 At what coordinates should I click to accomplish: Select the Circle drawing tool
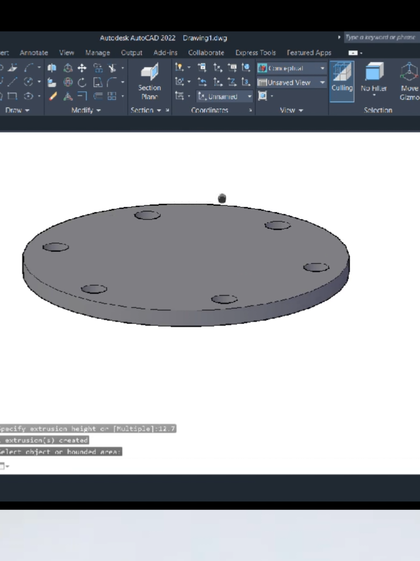[28, 82]
